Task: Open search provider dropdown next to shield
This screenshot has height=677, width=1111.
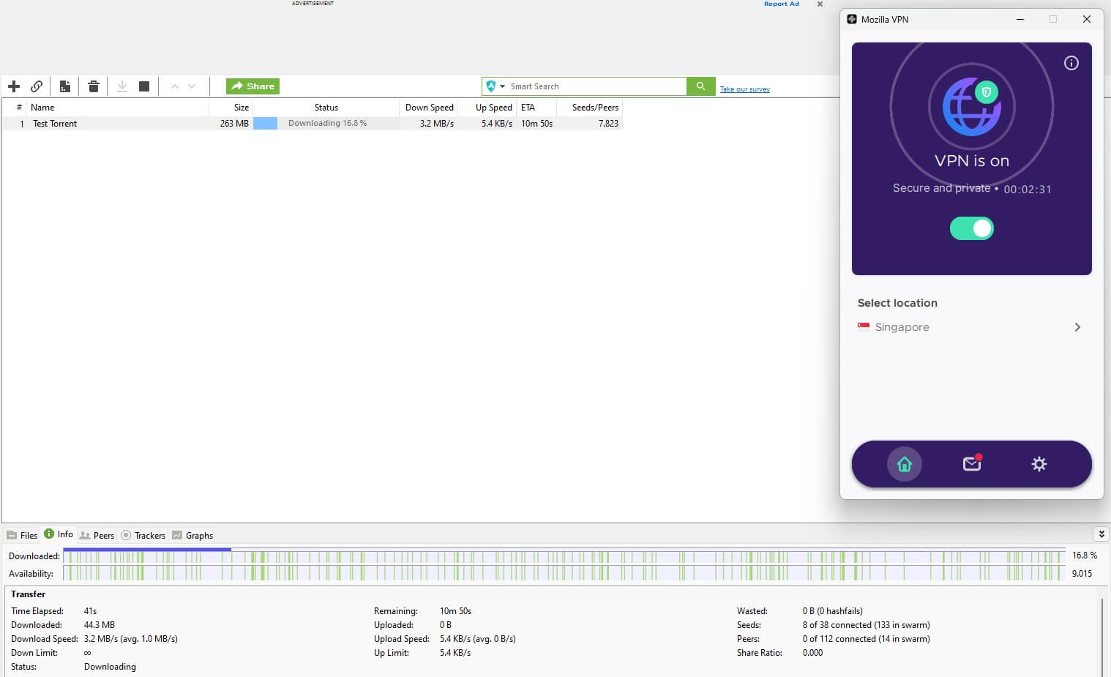Action: pos(502,86)
